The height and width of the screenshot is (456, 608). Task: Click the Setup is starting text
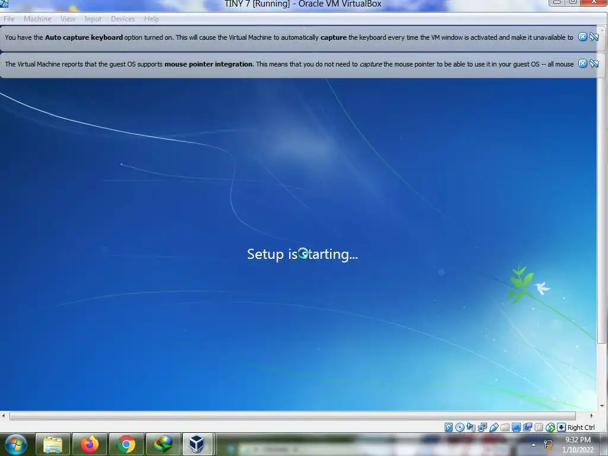tap(302, 254)
